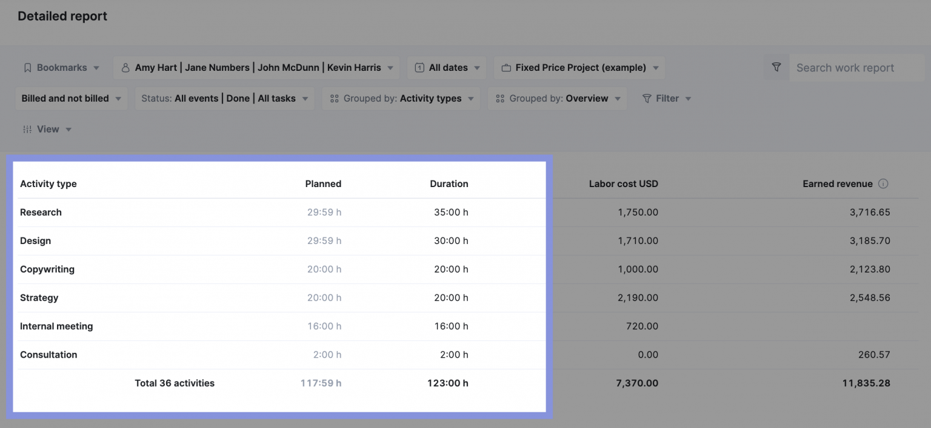This screenshot has height=428, width=931.
Task: Click the person icon in the team member filter
Action: pyautogui.click(x=125, y=67)
